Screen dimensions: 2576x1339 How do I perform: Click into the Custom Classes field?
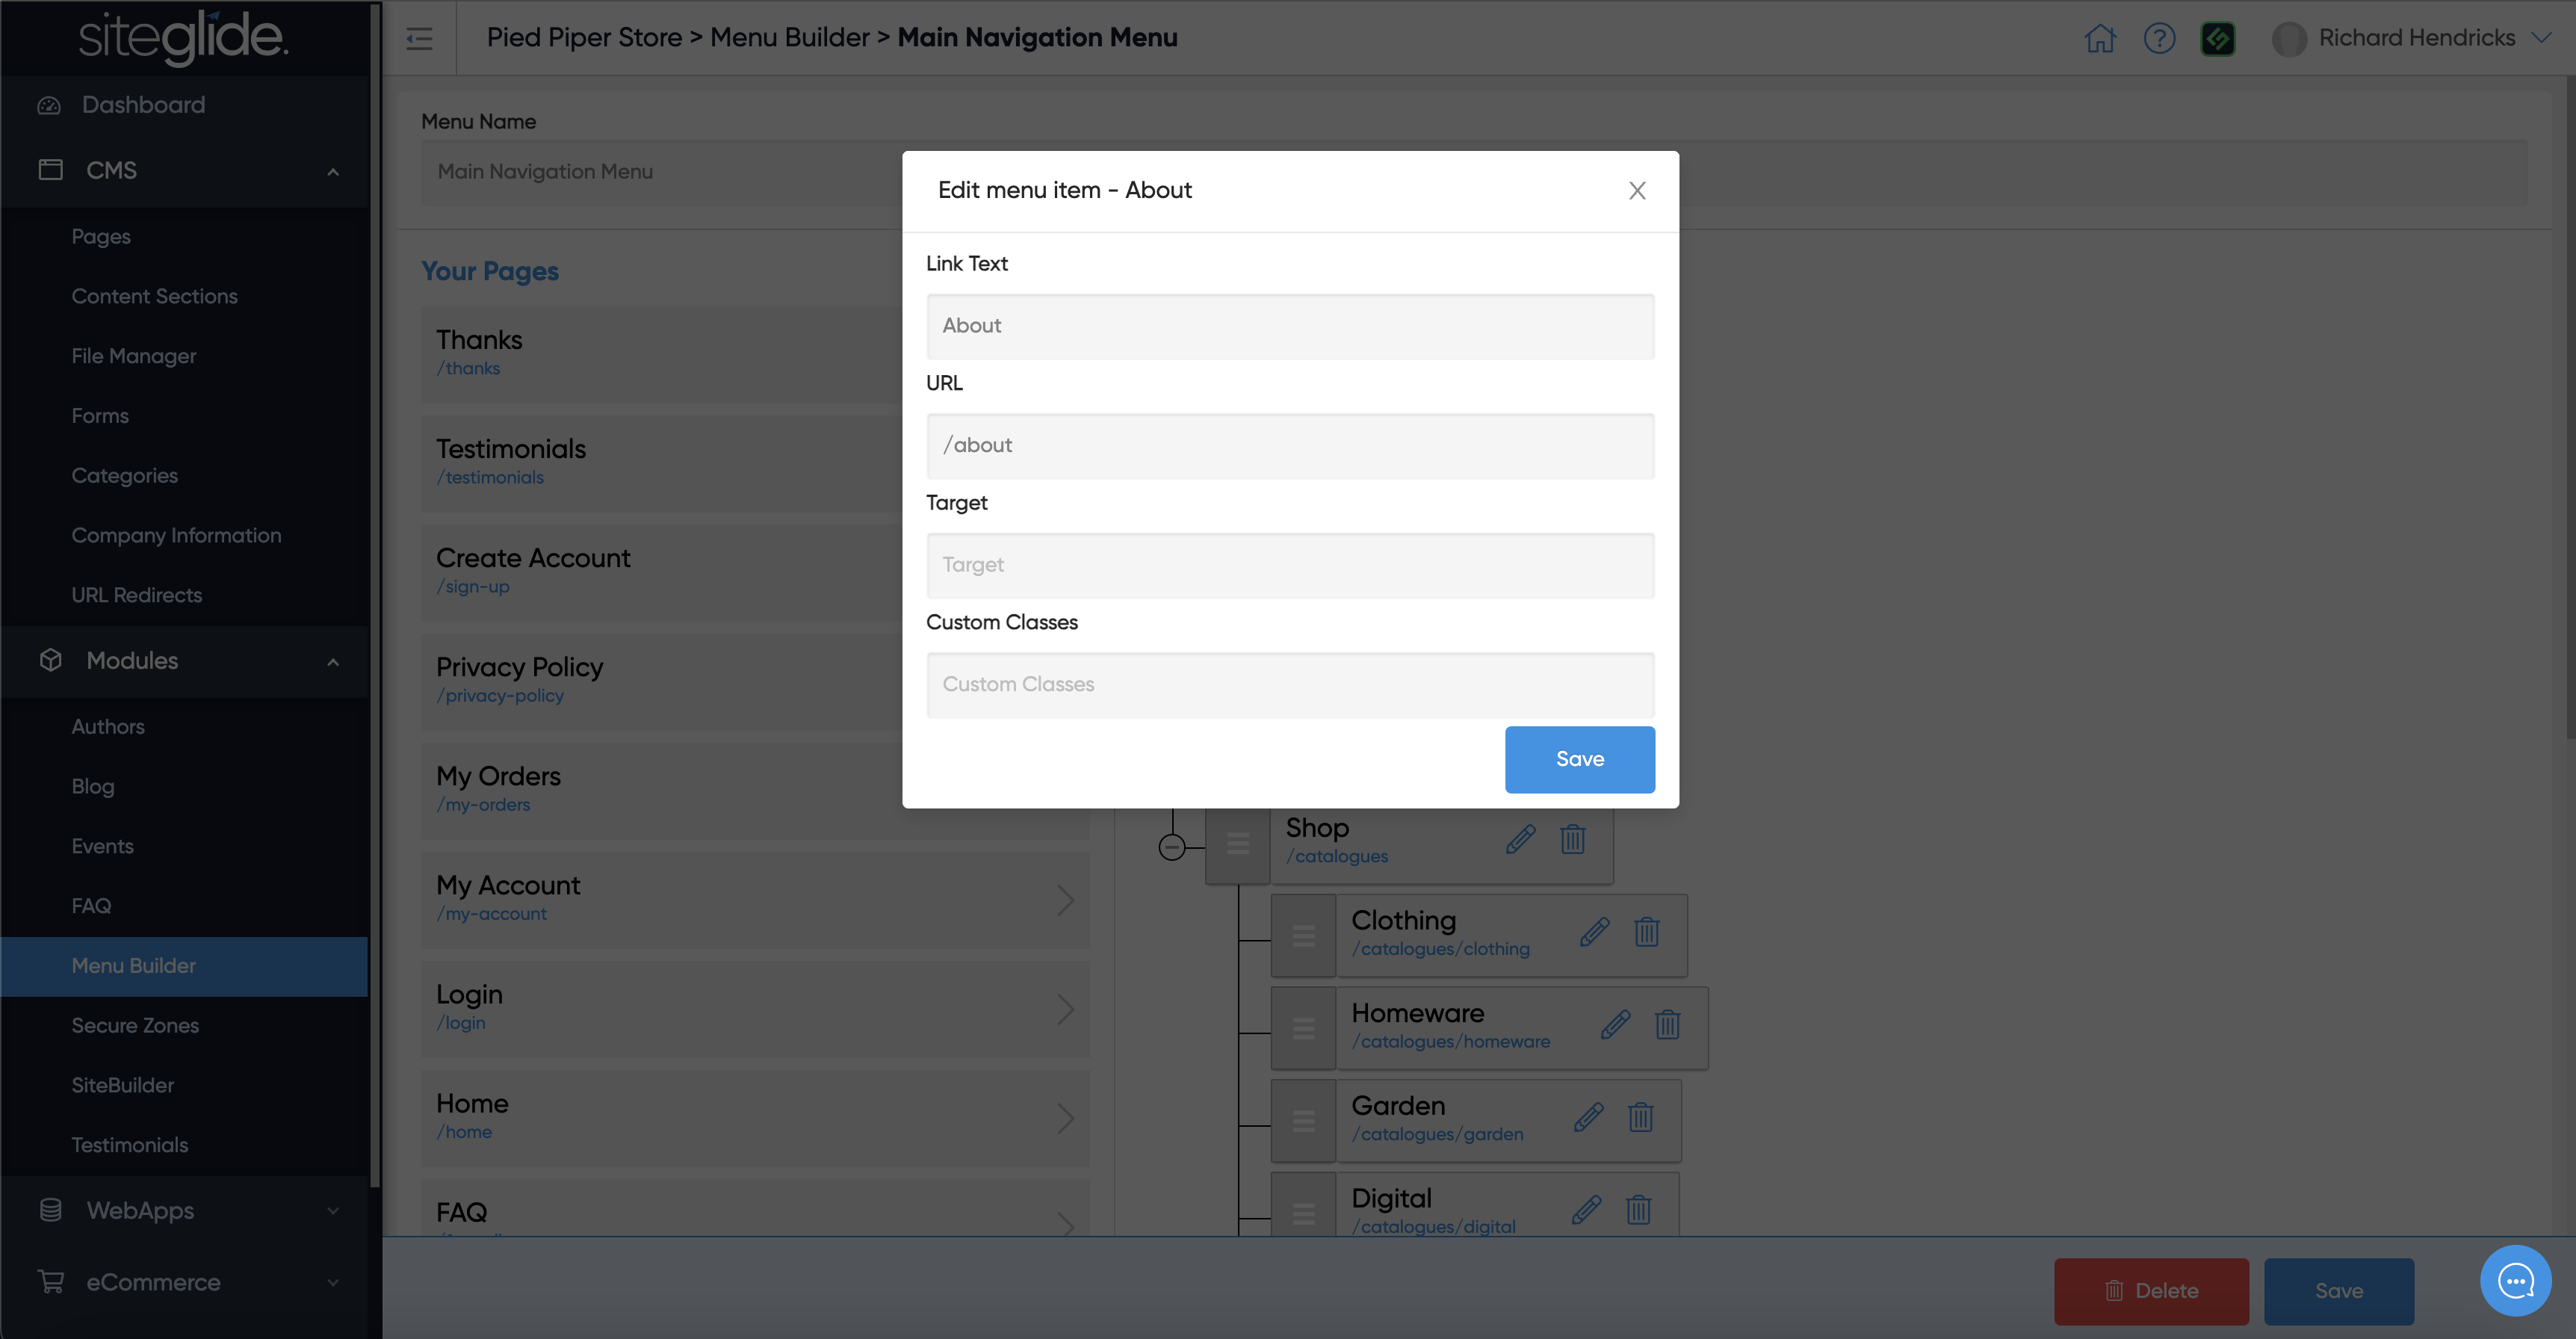[x=1290, y=684]
